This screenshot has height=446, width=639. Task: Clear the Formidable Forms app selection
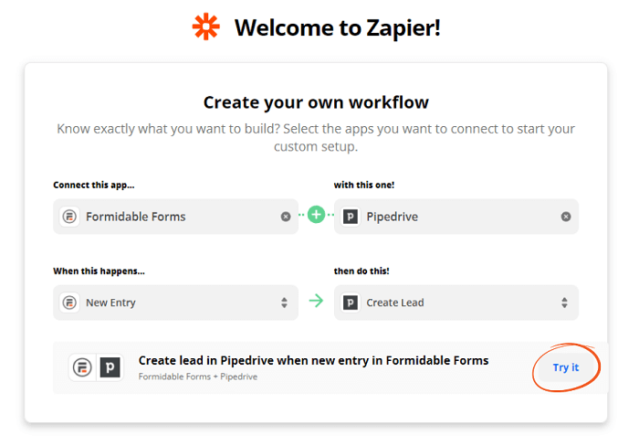(x=286, y=217)
